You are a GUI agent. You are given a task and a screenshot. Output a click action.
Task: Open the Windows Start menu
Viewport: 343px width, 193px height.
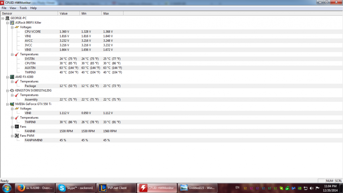[x=6, y=188]
